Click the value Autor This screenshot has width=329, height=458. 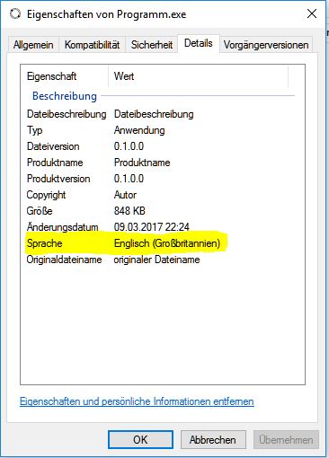(x=125, y=195)
